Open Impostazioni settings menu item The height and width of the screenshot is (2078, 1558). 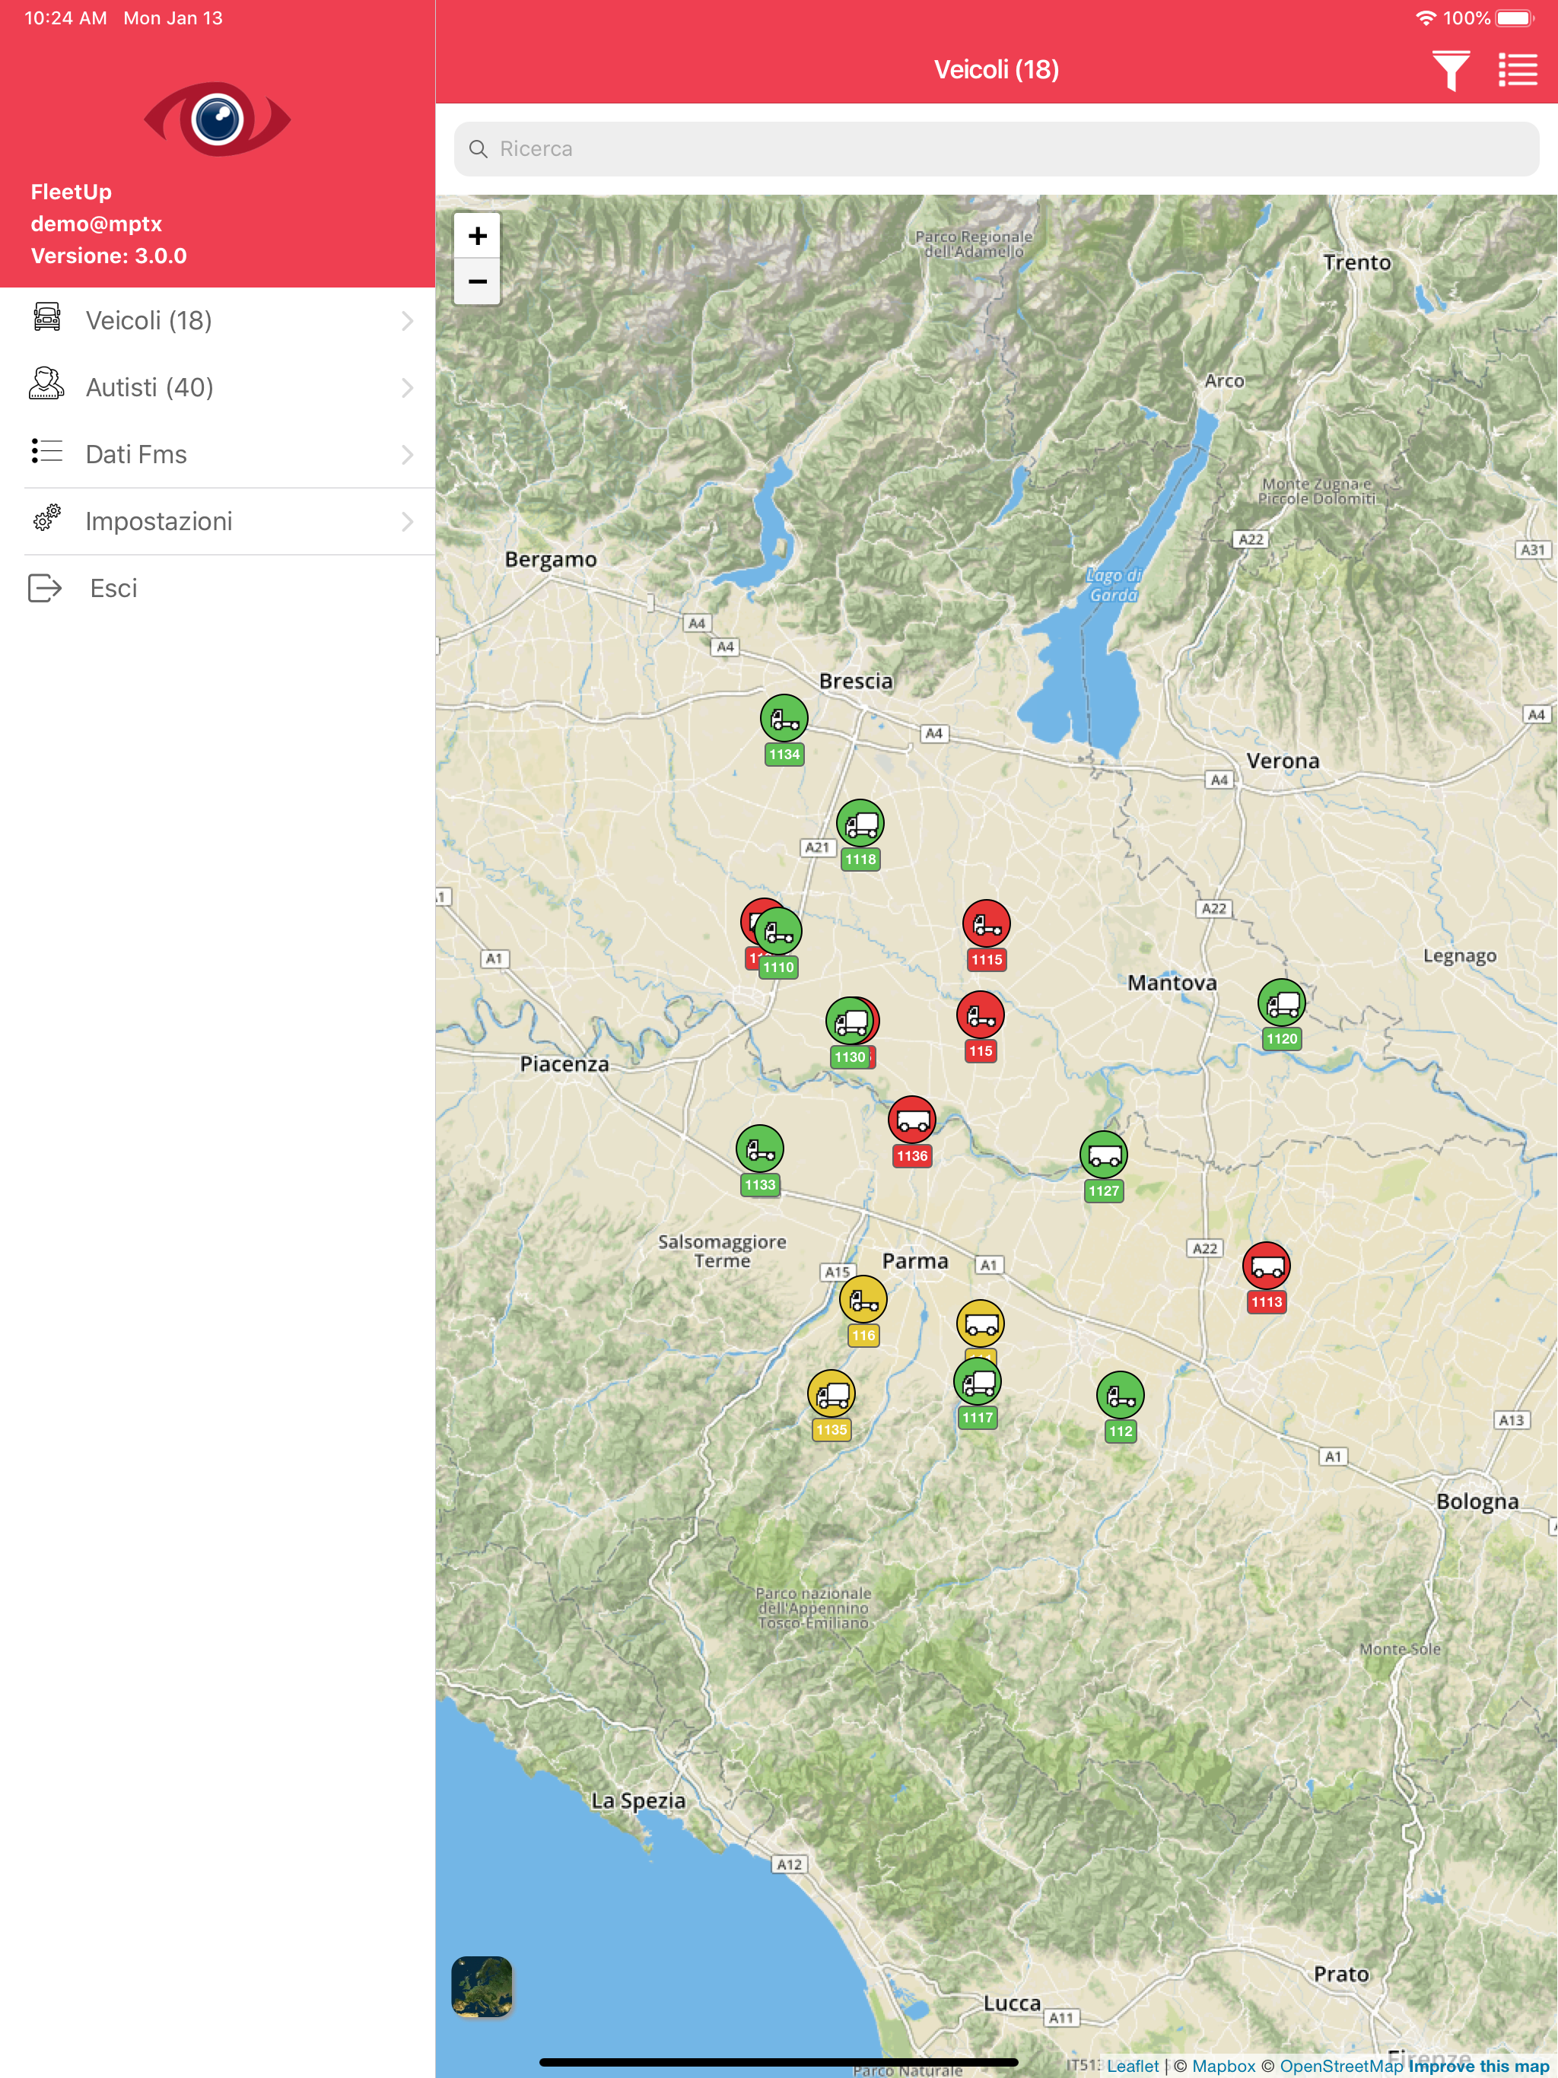point(218,521)
